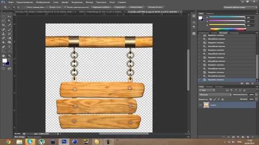Open the workspace Основная рабочая среда dropdown

click(240, 7)
